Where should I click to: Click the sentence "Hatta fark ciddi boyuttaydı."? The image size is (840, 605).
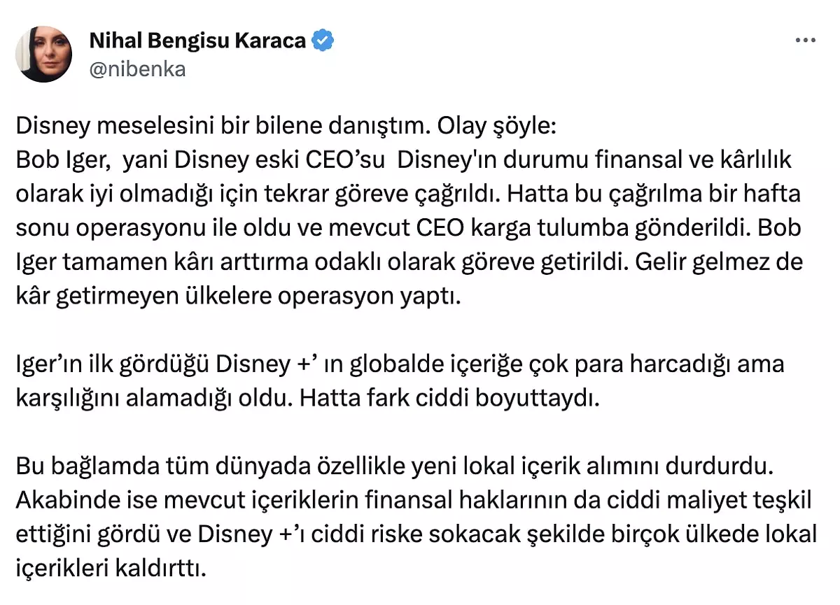(450, 398)
